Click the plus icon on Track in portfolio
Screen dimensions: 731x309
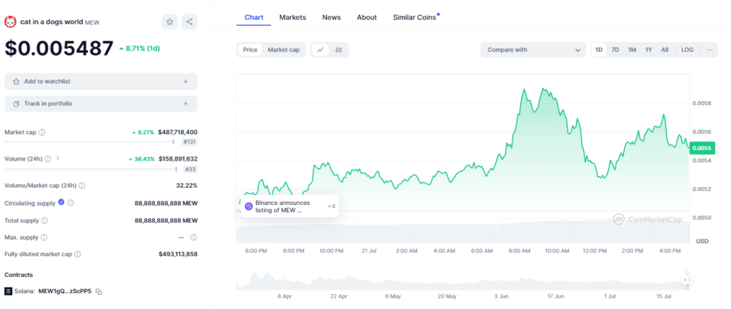coord(186,104)
